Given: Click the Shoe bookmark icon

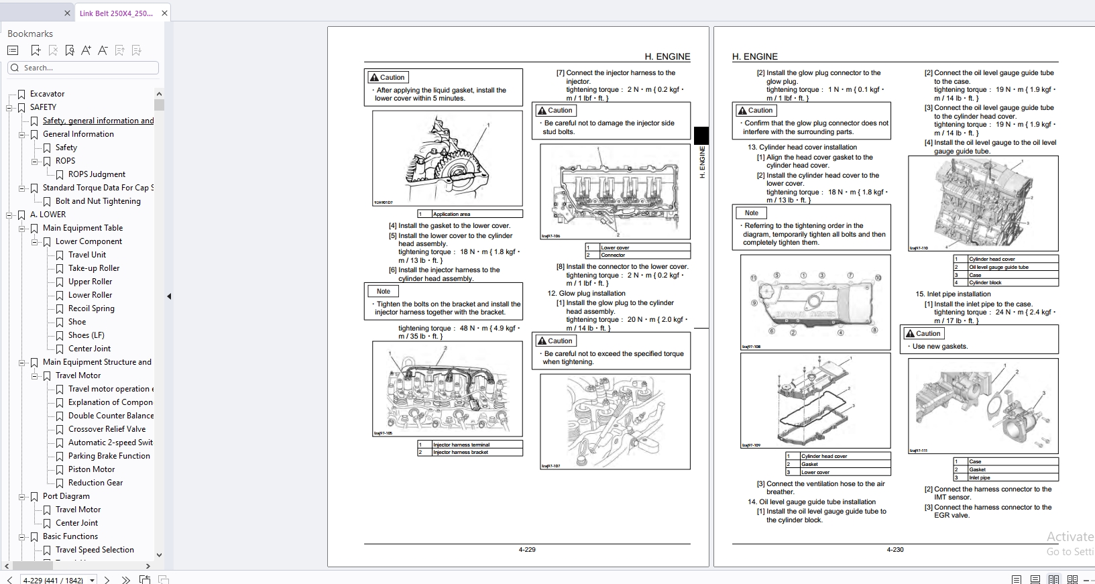Looking at the screenshot, I should (60, 323).
